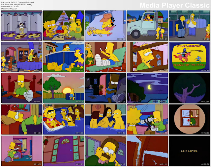The width and height of the screenshot is (211, 167).
Task: Select the dark bedroom Bart thumbnail at 00:11:28
Action: (x=105, y=88)
